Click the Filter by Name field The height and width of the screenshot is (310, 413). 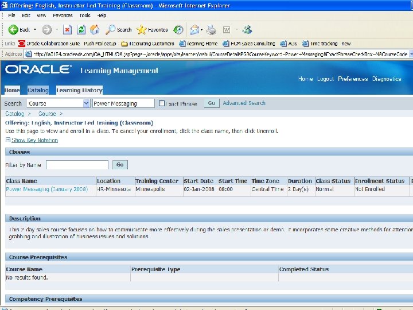77,165
